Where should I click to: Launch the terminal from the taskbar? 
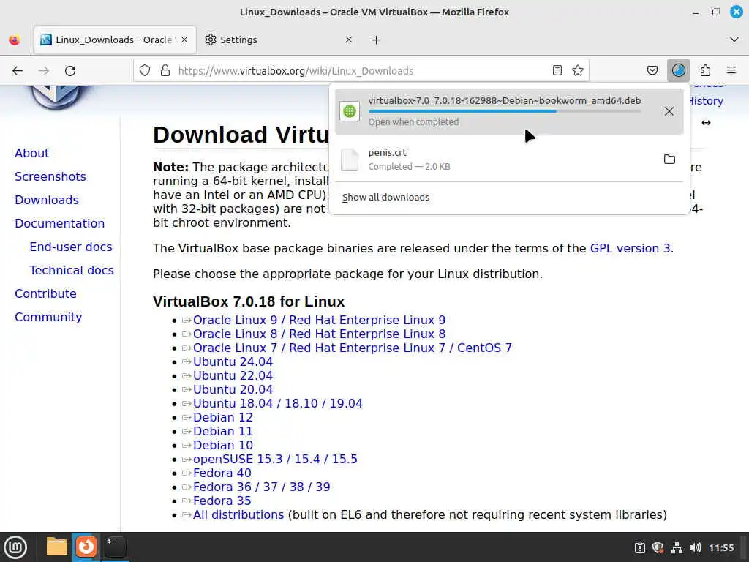coord(115,547)
